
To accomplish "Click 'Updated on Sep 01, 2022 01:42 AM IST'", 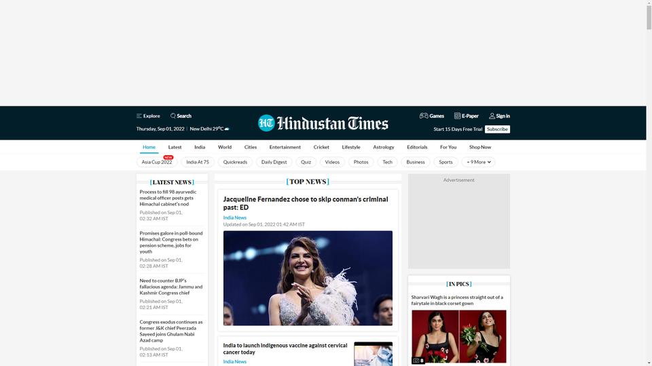I will [x=264, y=224].
